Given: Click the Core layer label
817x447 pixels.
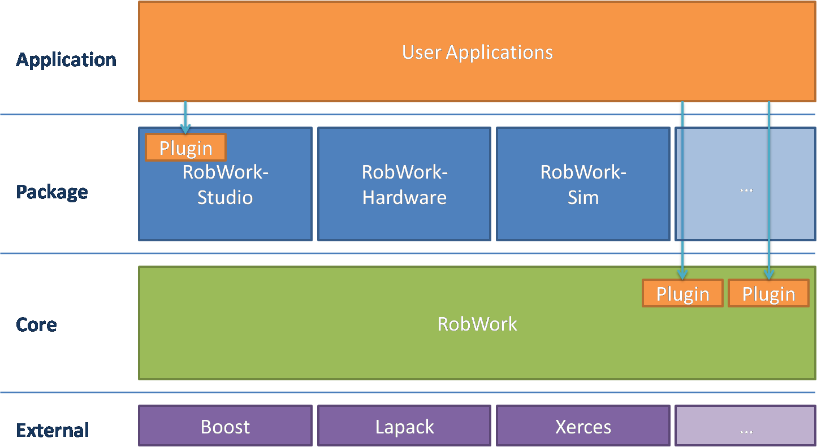Looking at the screenshot, I should (37, 325).
